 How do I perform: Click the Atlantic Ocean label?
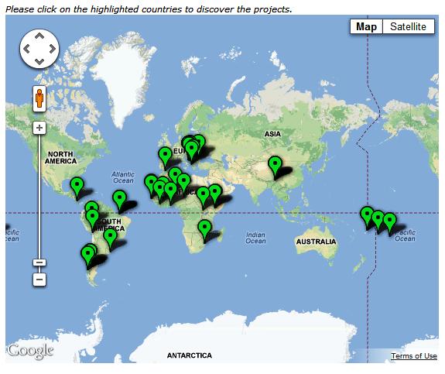point(123,177)
